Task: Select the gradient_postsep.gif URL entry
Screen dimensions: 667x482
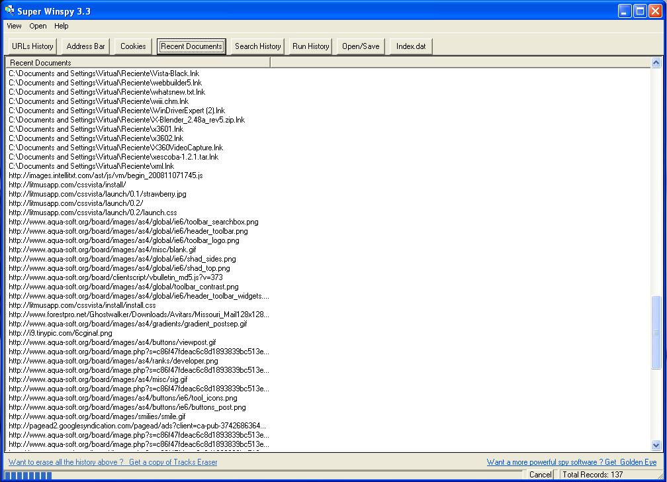Action: (128, 324)
